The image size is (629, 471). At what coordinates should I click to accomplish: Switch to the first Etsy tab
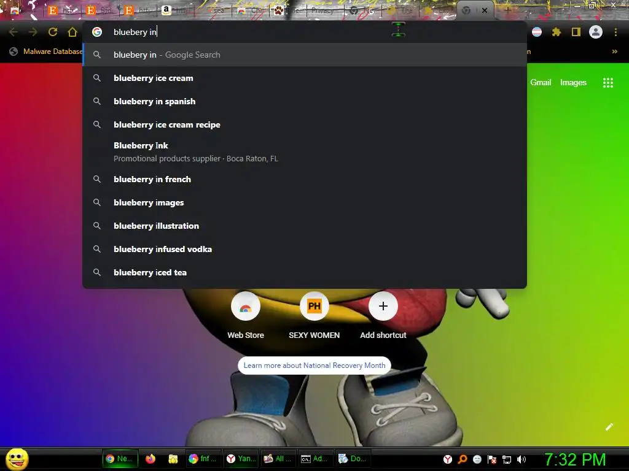click(62, 10)
